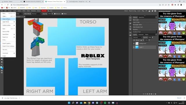Hide the Background layer eye icon
Viewport: 186px width, 105px height.
[134, 43]
